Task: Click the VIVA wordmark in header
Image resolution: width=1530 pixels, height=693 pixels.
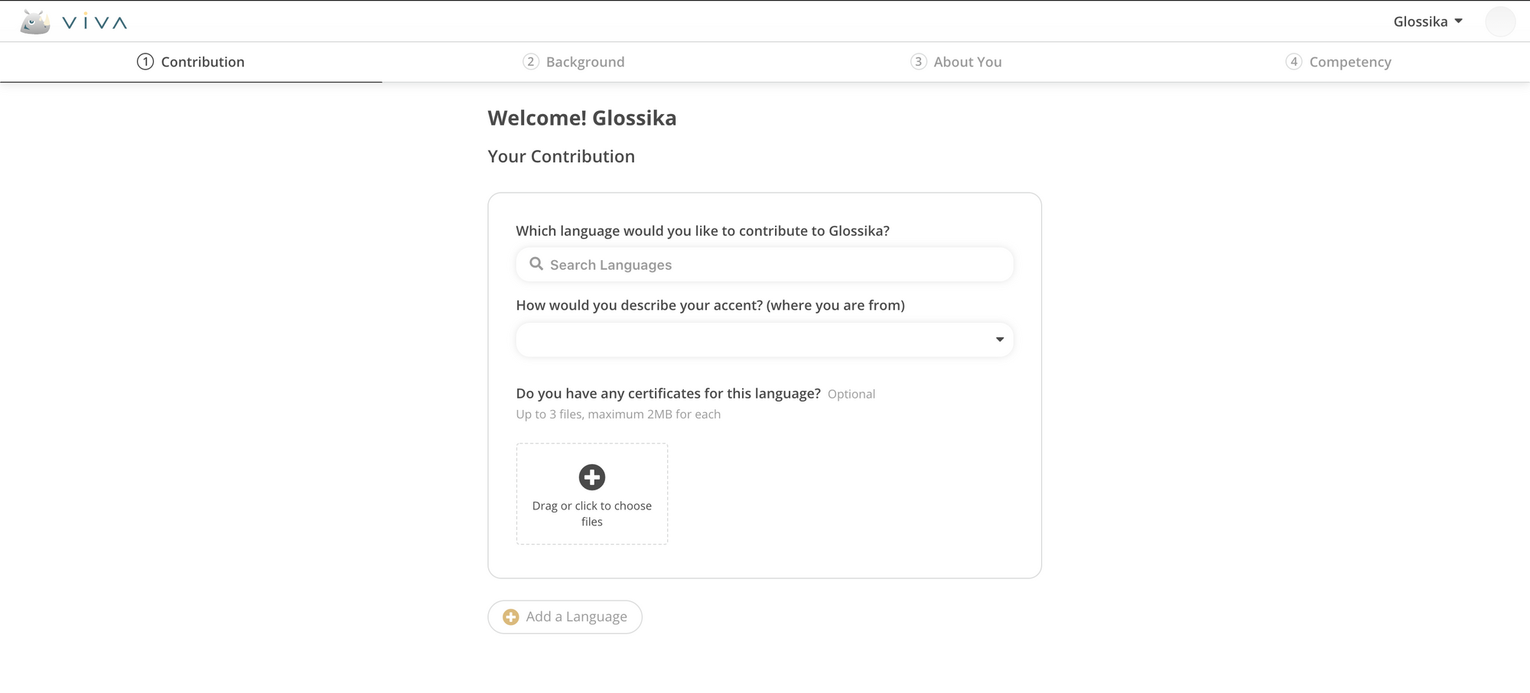Action: [x=95, y=23]
